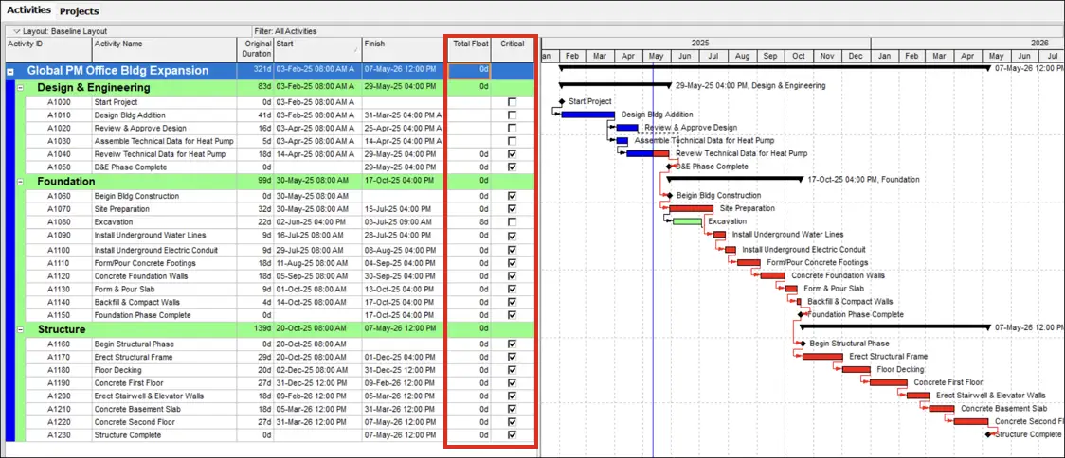The height and width of the screenshot is (458, 1065).
Task: Toggle Critical checkbox for Design Bldg Addition
Action: coord(512,115)
